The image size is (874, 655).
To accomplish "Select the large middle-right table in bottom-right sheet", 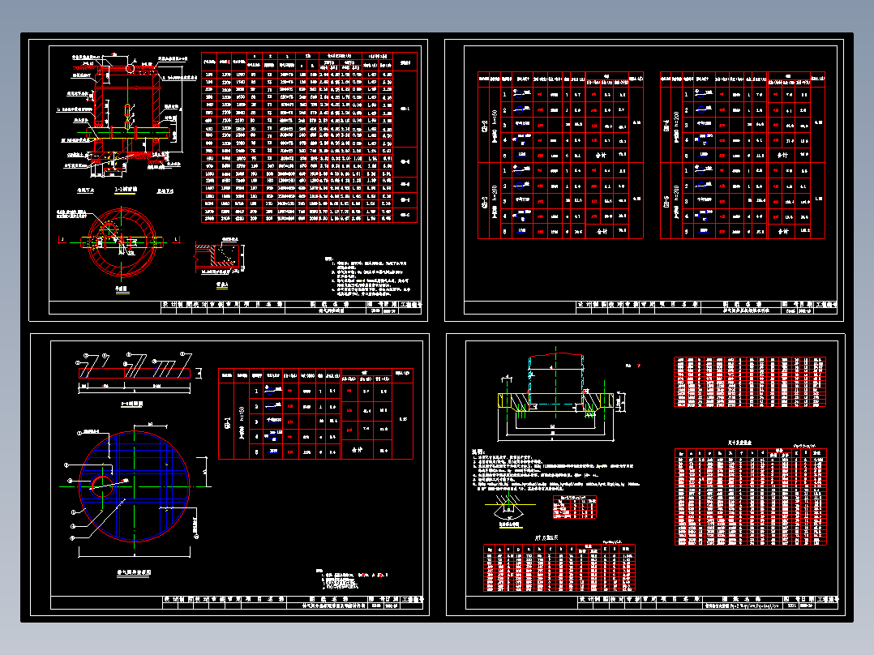I will tap(750, 496).
